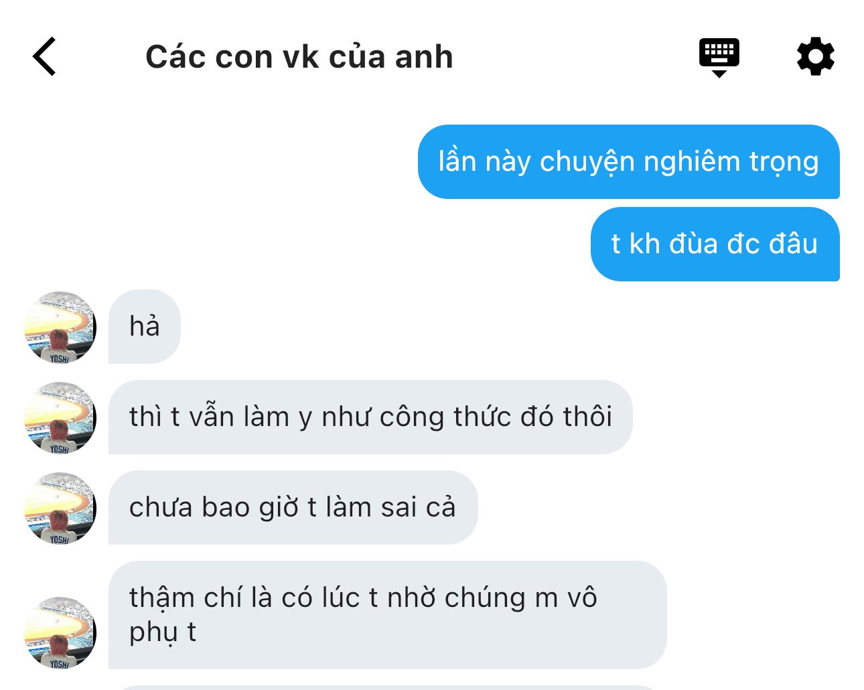Hide the keyboard with the keyboard icon

(x=719, y=58)
